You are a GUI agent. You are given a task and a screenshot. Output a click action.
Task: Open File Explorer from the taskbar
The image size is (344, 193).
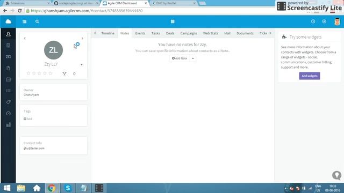[21, 188]
